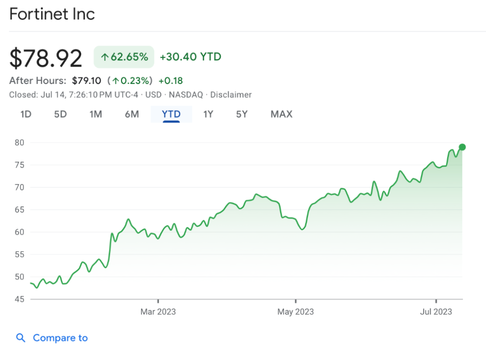
Task: Click the magnifier icon beside Compare to
Action: pos(20,338)
